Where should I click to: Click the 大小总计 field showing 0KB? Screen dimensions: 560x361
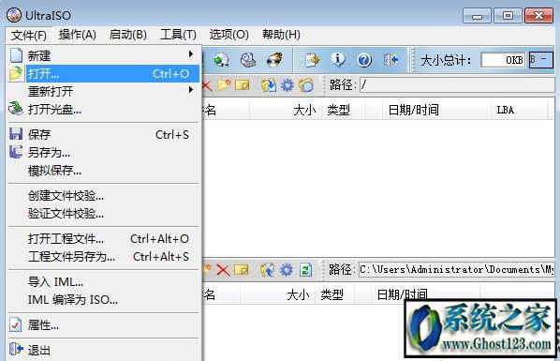coord(503,60)
